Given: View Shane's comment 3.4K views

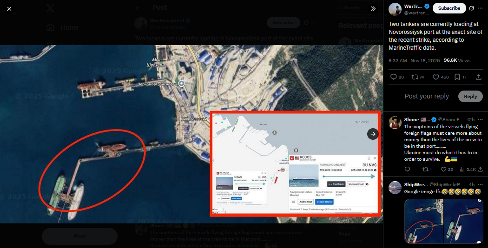Looking at the screenshot, I should point(468,169).
